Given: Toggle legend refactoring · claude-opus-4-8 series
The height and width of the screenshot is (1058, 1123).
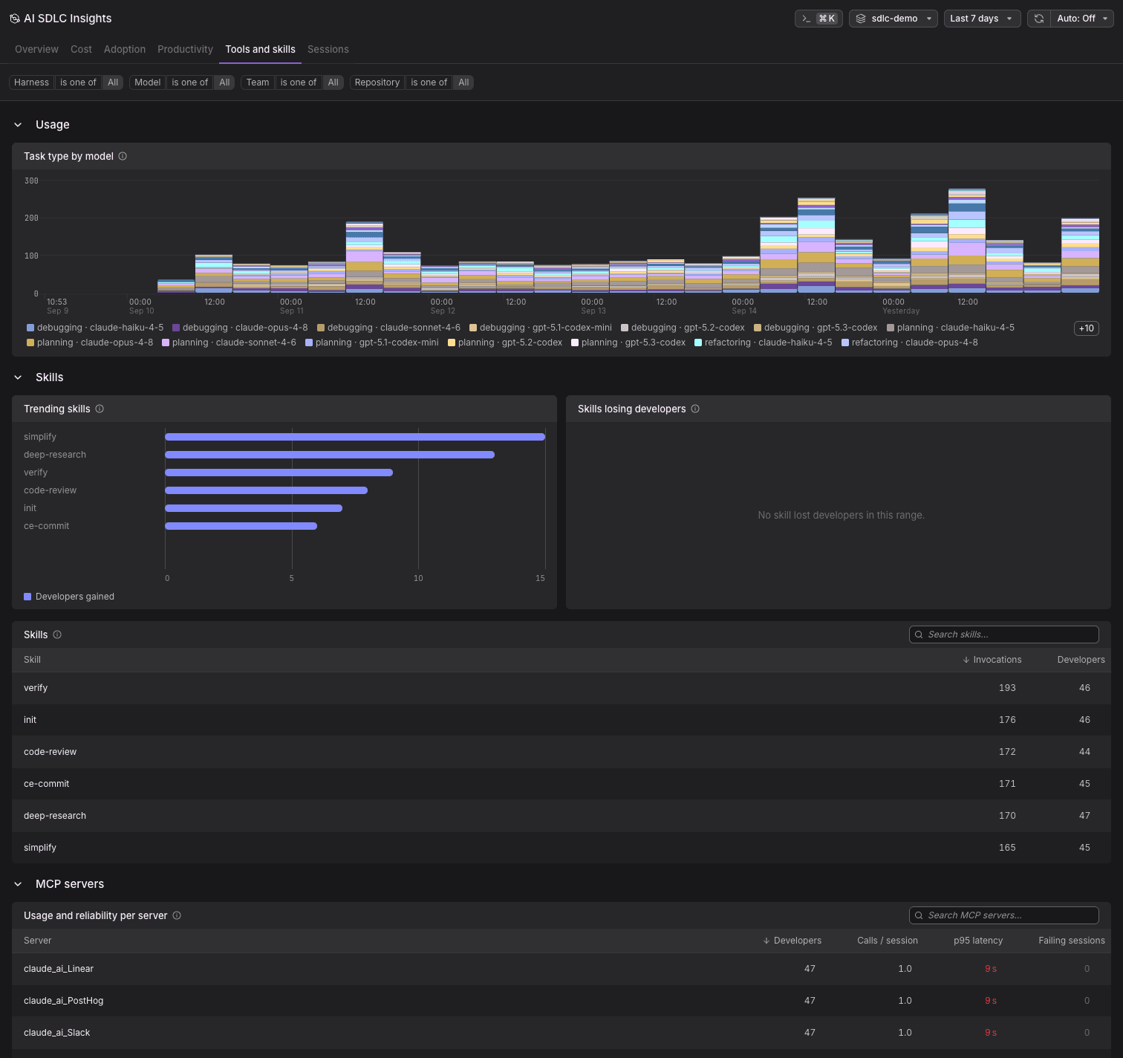Looking at the screenshot, I should click(x=910, y=343).
